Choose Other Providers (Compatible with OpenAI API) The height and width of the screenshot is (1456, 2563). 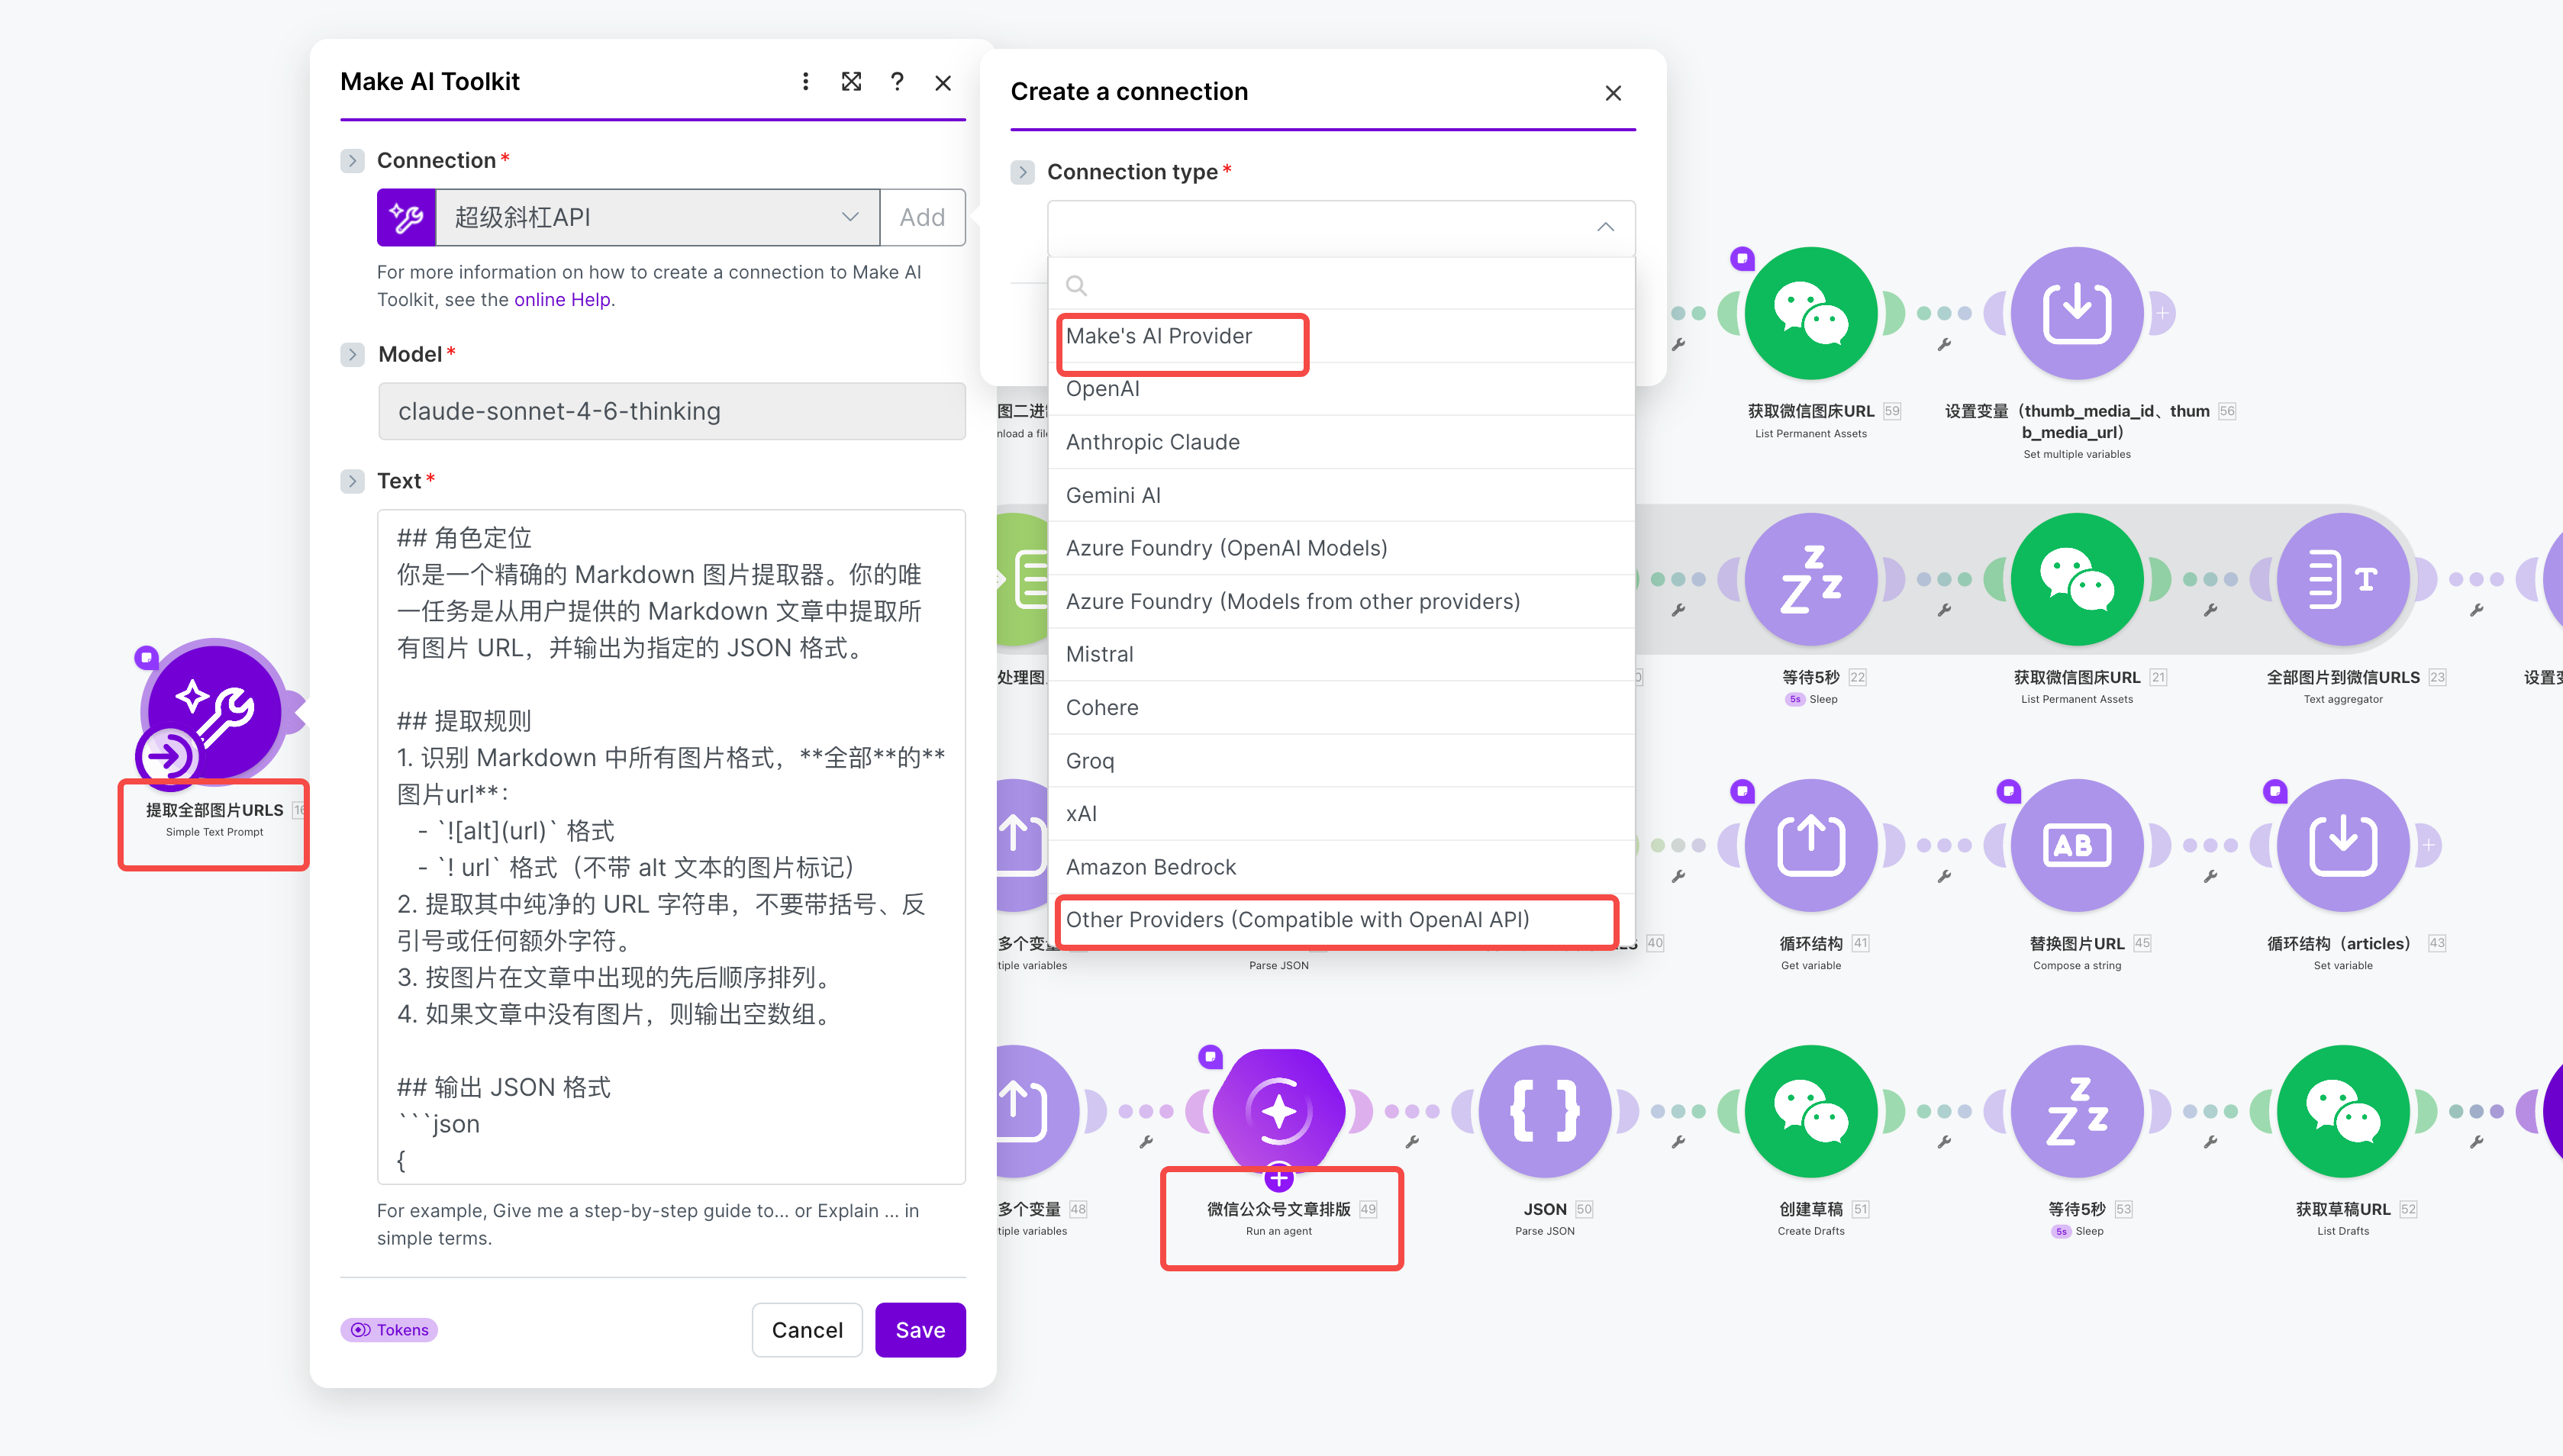[1297, 919]
